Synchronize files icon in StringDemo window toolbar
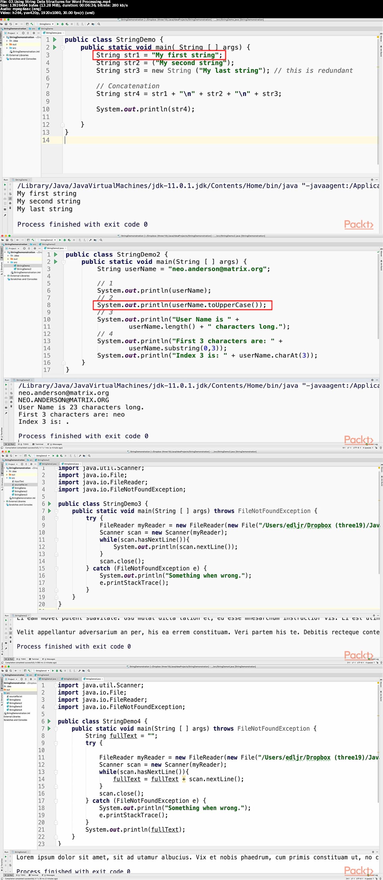This screenshot has height=880, width=383. (x=10, y=24)
